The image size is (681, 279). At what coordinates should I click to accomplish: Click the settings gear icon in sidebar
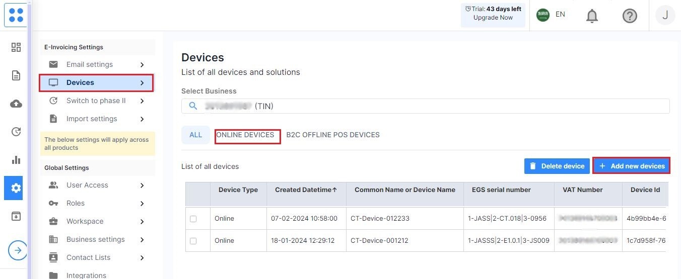click(16, 188)
